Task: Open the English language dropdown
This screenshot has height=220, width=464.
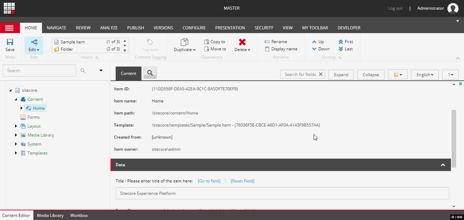Action: click(425, 74)
